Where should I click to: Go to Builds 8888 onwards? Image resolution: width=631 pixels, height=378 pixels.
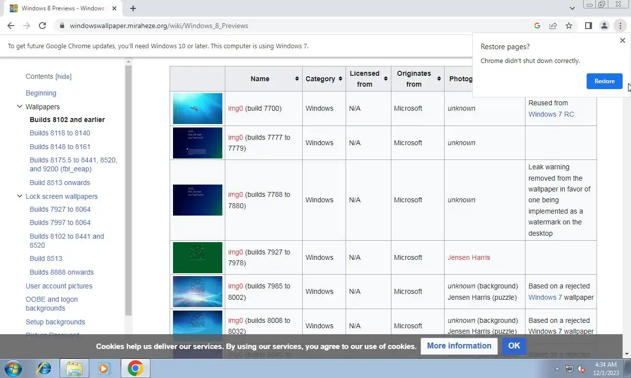click(61, 272)
